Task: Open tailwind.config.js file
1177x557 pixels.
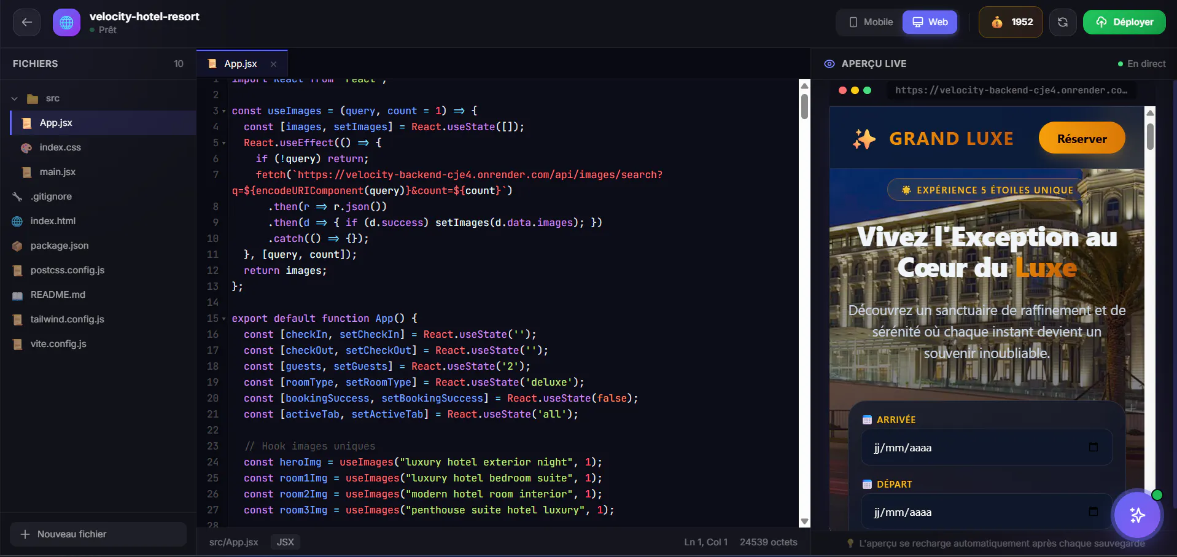Action: [x=98, y=319]
